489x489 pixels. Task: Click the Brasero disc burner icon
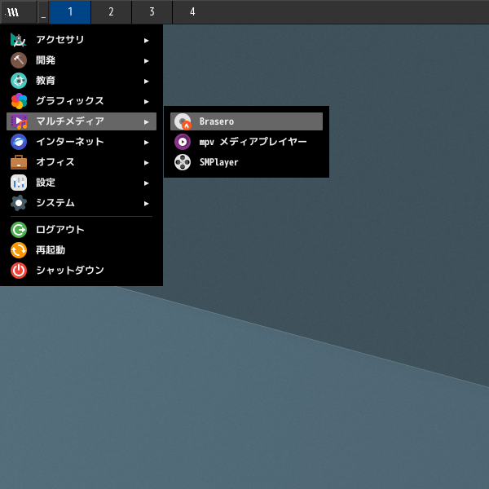(183, 121)
